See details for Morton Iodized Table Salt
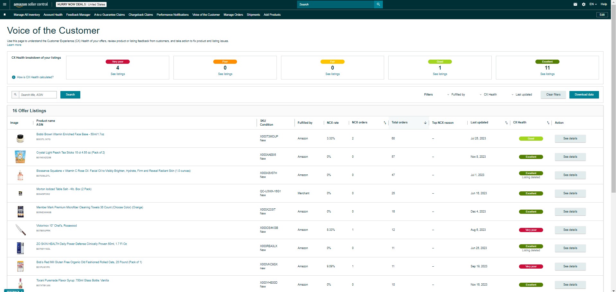The width and height of the screenshot is (616, 292). coord(570,193)
